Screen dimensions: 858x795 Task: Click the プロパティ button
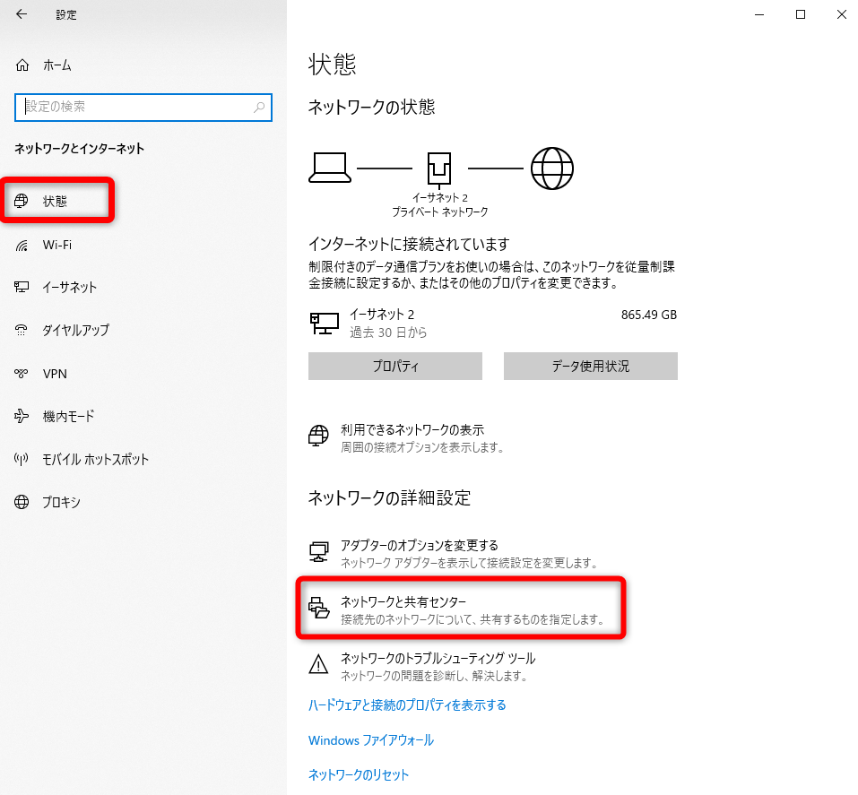(x=395, y=366)
